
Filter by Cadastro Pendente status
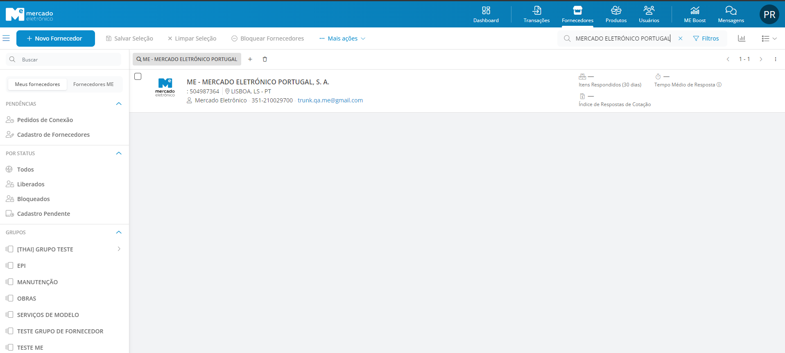click(43, 214)
